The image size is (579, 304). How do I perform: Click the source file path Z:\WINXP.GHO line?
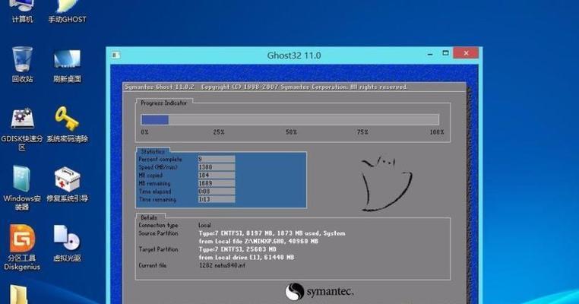point(258,241)
